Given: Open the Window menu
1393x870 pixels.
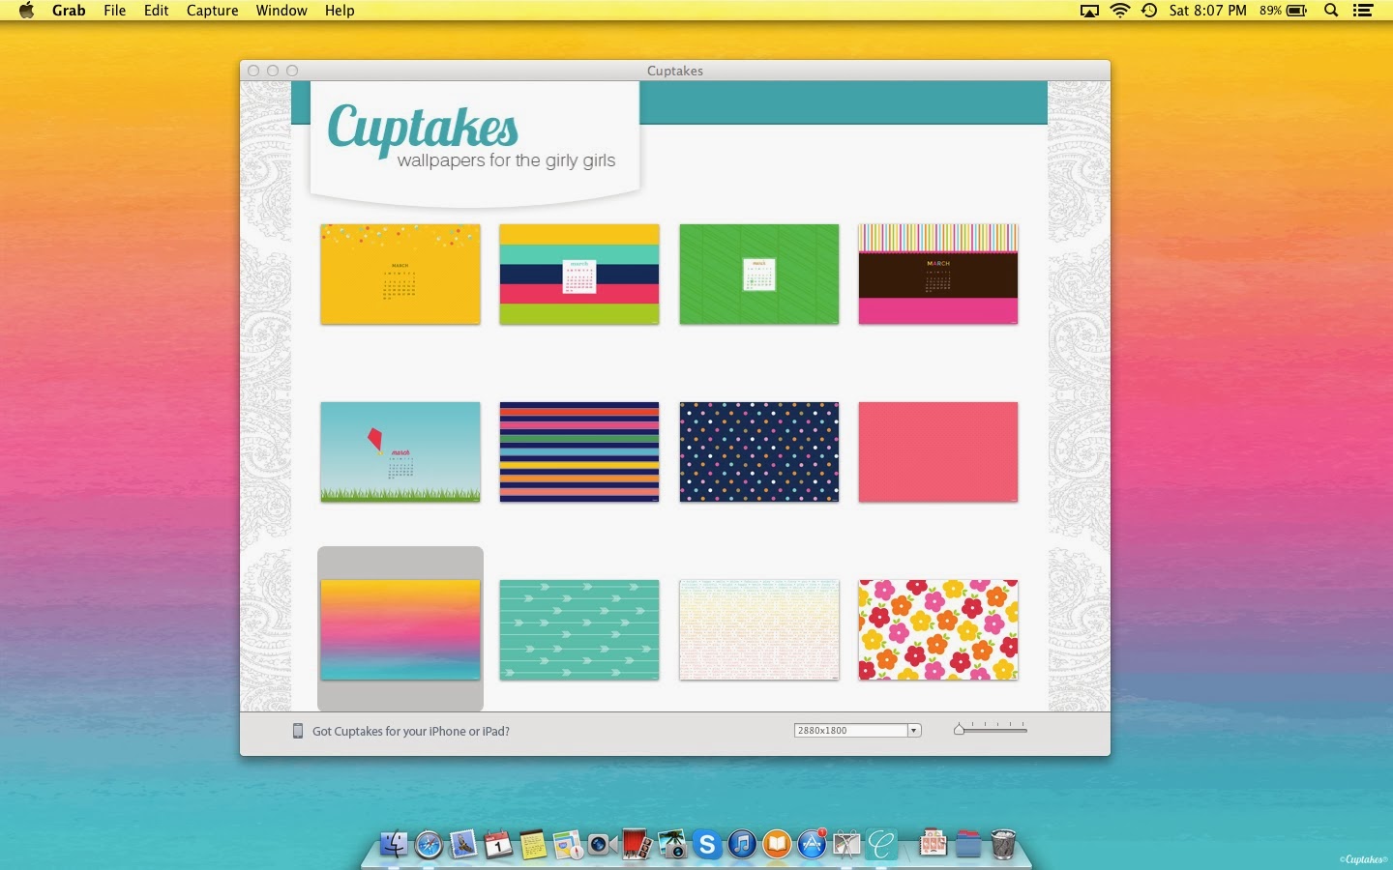Looking at the screenshot, I should (282, 11).
